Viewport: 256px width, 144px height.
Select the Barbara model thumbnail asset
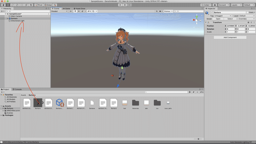(x=38, y=103)
